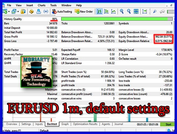Switch to line chart icon
177x134 pixels.
pos(114,12)
